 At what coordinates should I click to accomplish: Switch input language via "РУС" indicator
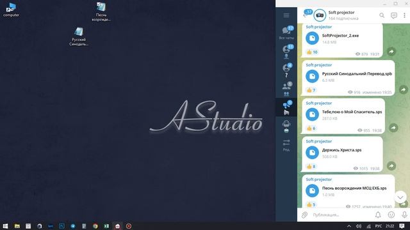379,226
